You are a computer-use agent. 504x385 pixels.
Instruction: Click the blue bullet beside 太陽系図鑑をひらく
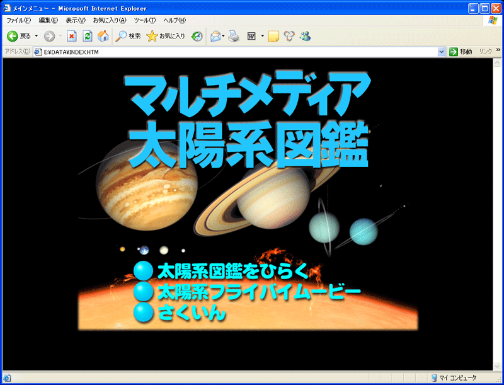(143, 271)
